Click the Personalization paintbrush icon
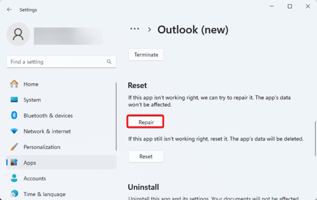 coord(14,147)
